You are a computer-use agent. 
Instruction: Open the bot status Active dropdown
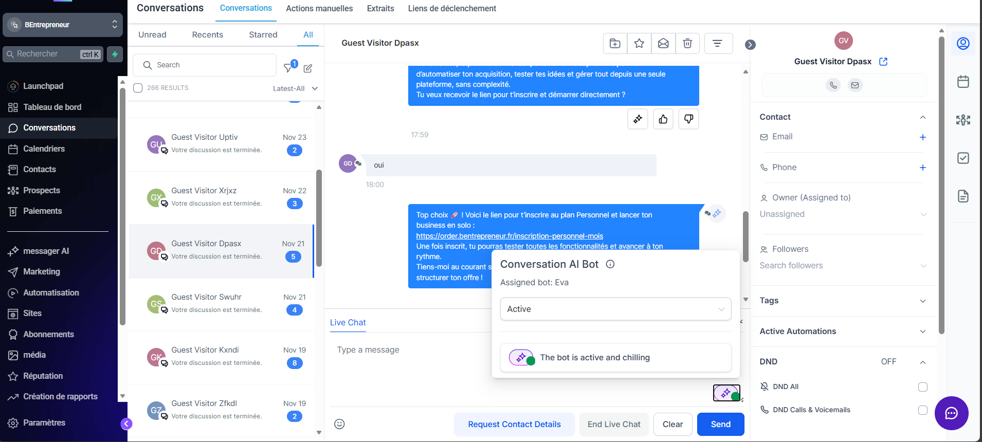pyautogui.click(x=615, y=309)
